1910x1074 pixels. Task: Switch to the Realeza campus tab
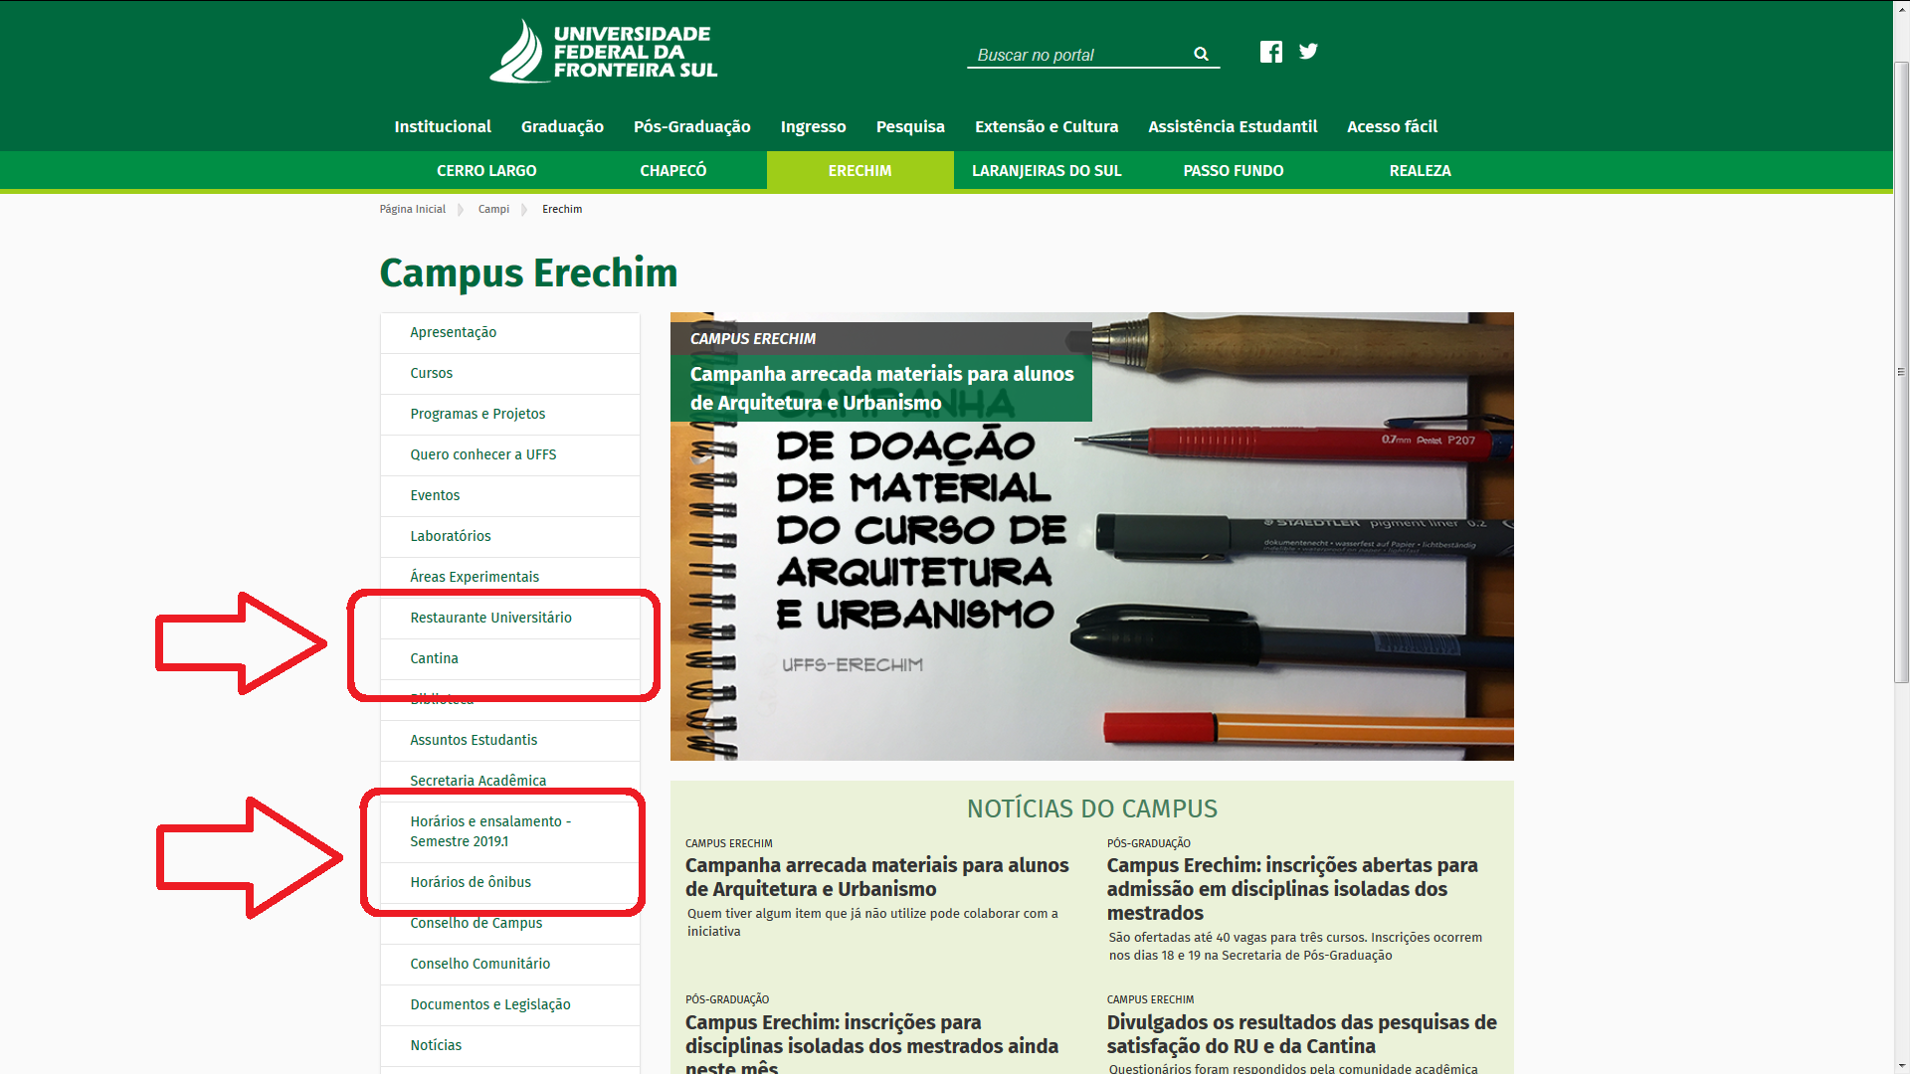1420,170
